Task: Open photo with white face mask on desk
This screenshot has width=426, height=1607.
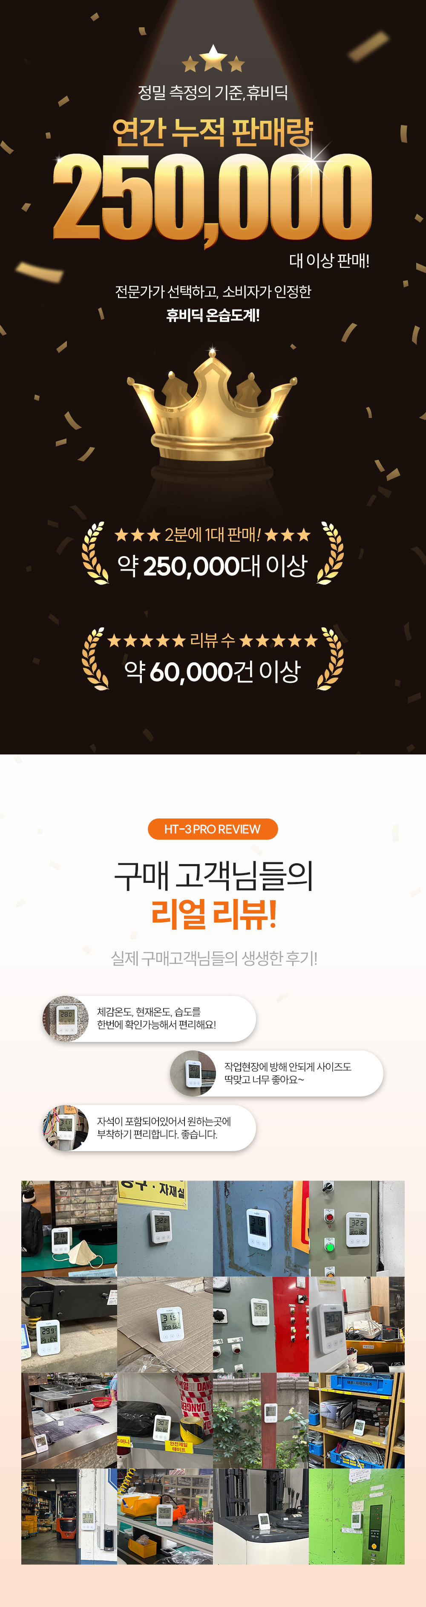Action: tap(69, 1228)
